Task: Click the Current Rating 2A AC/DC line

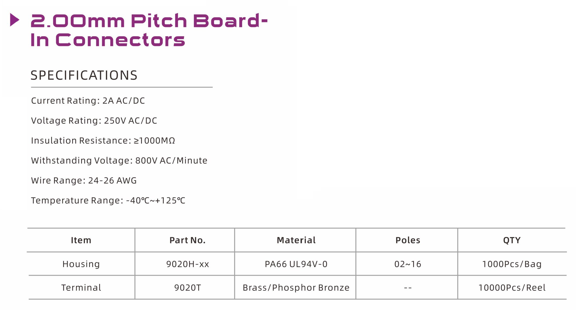Action: point(88,101)
